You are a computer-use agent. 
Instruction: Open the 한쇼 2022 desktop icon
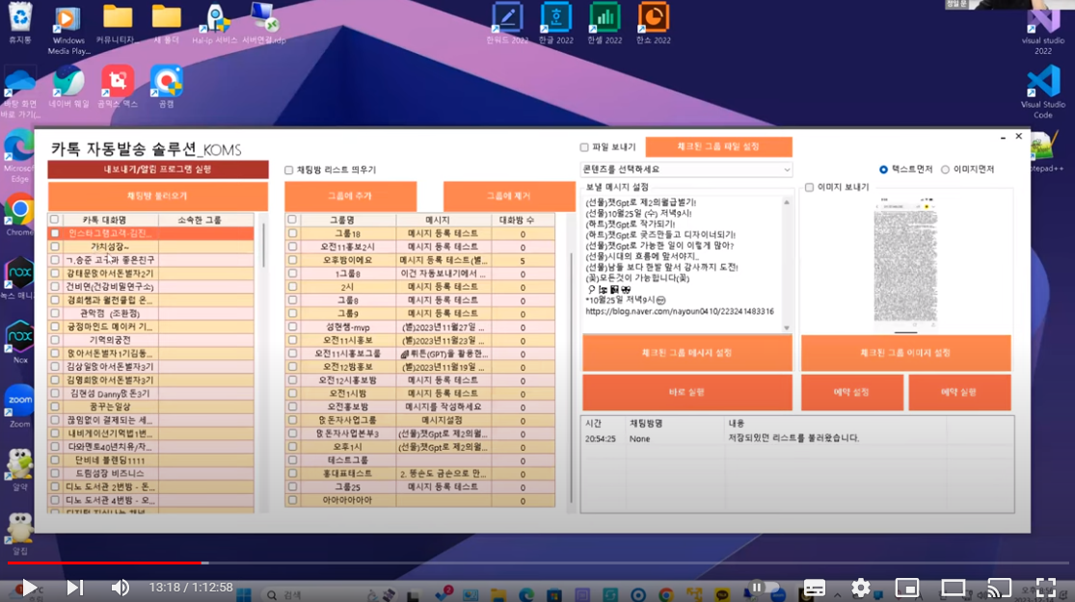pos(654,23)
